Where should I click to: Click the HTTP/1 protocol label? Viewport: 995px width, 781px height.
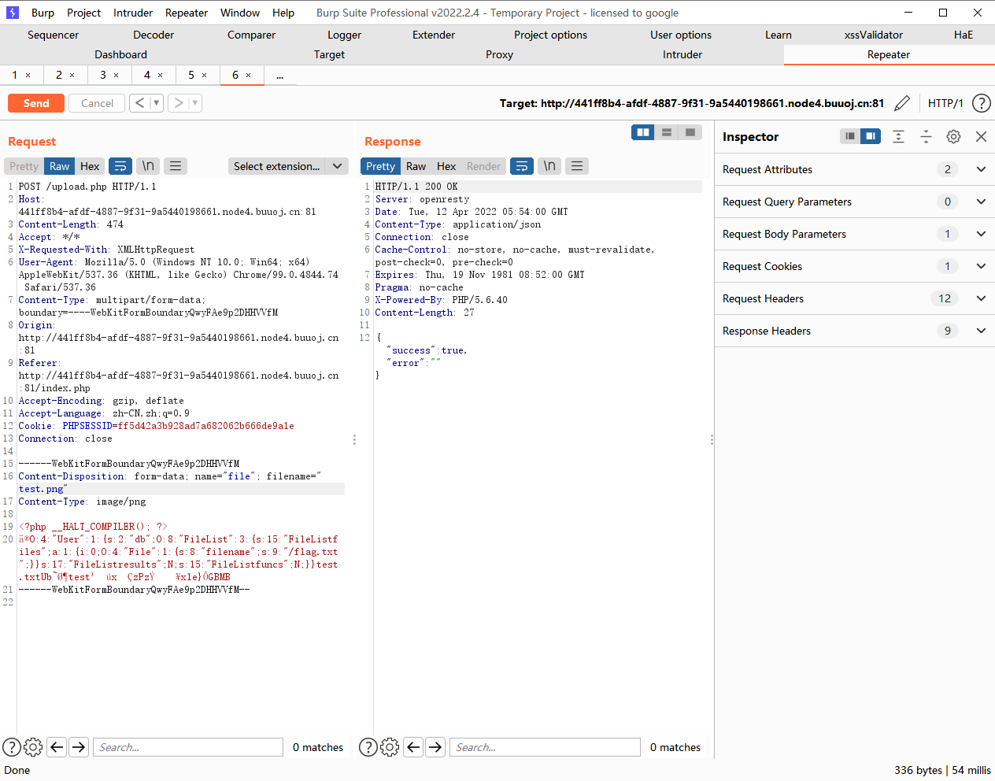[945, 103]
